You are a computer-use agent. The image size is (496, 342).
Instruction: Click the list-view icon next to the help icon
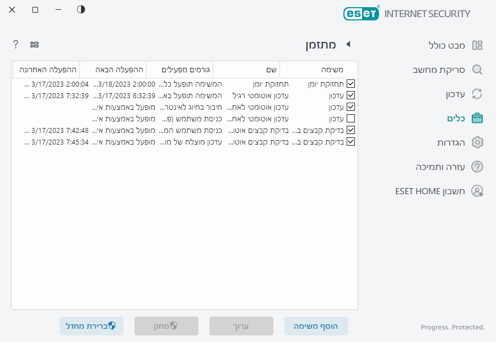click(35, 44)
